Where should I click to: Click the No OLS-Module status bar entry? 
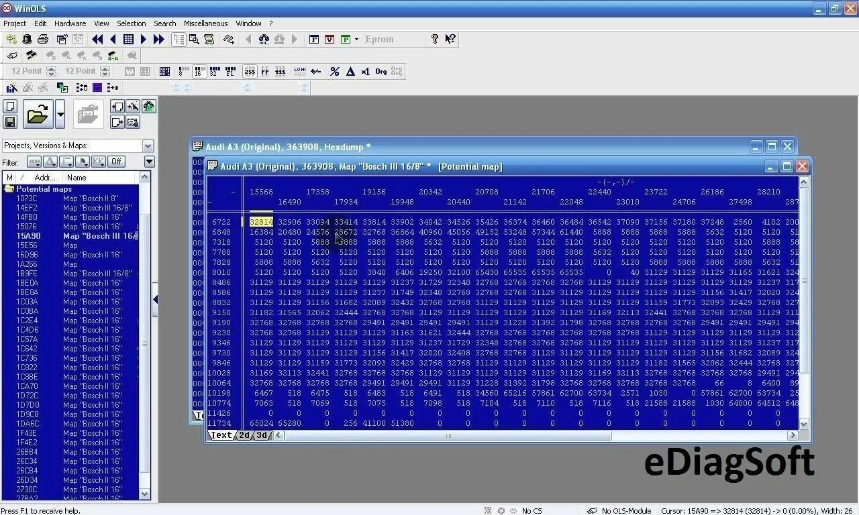click(x=619, y=511)
